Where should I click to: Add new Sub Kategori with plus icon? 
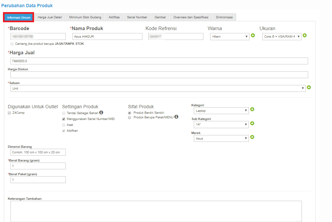click(252, 123)
